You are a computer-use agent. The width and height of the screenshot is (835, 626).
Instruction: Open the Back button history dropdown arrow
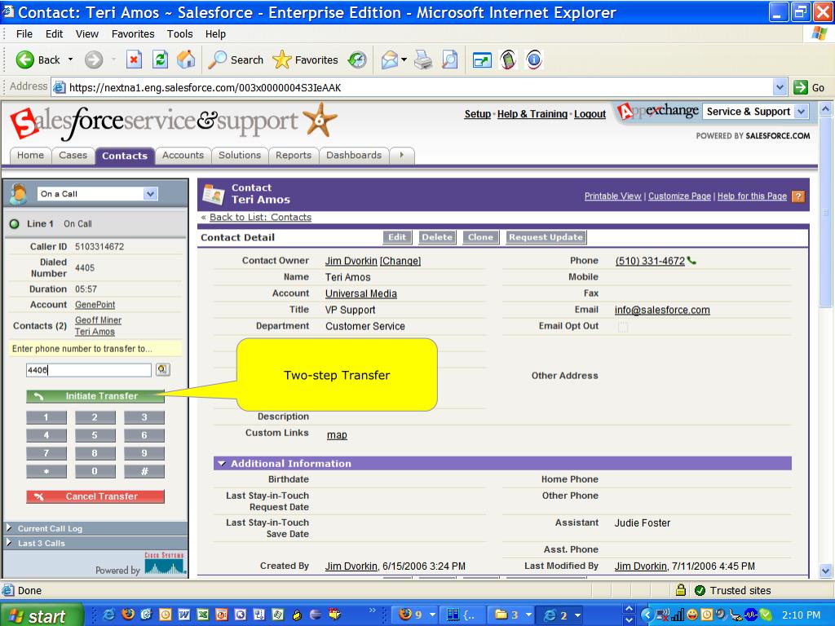[x=70, y=60]
